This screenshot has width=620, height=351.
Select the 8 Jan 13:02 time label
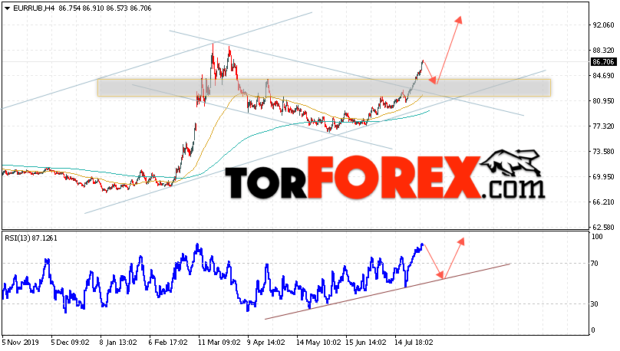tap(118, 343)
